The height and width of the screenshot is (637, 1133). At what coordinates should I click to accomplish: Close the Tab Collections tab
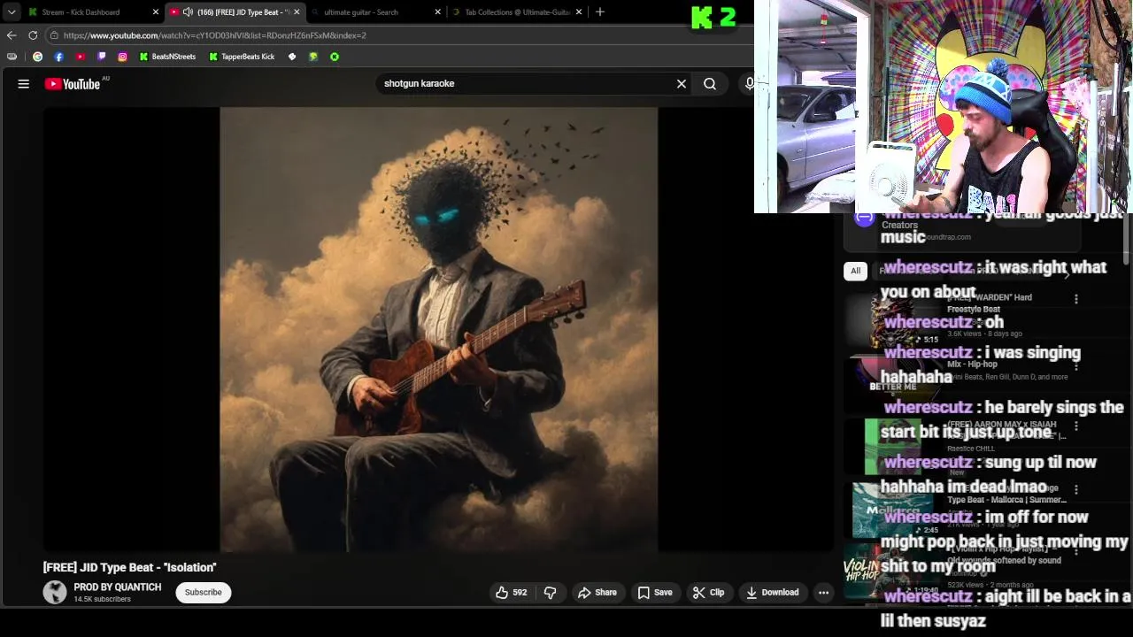[x=579, y=12]
